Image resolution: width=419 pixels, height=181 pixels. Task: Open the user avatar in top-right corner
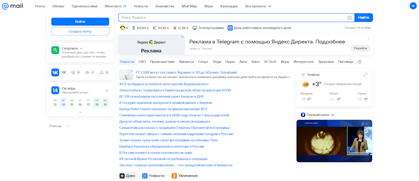pyautogui.click(x=413, y=6)
